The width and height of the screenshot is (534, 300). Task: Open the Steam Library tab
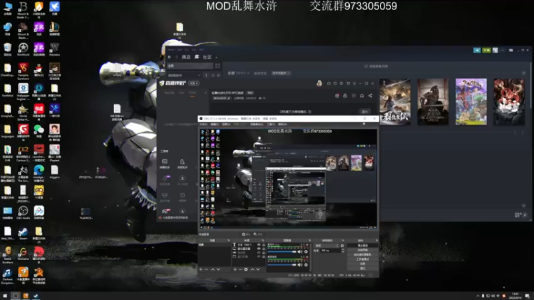(x=196, y=57)
